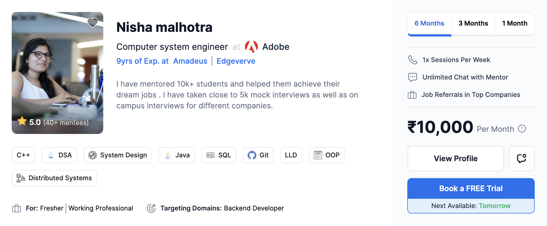547x226 pixels.
Task: Click the SQL skill tag
Action: coord(218,155)
